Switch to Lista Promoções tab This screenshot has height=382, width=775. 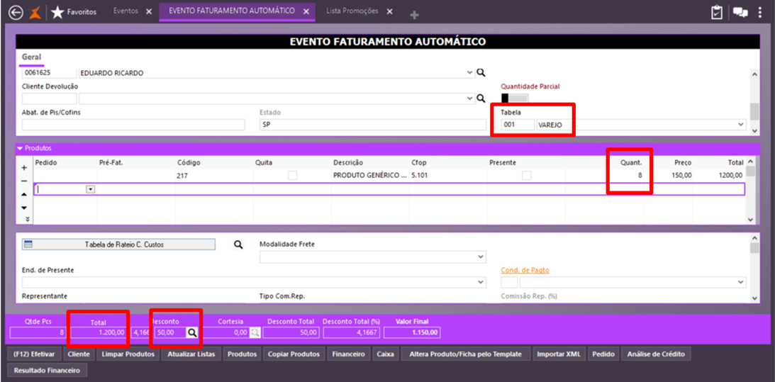click(x=352, y=11)
